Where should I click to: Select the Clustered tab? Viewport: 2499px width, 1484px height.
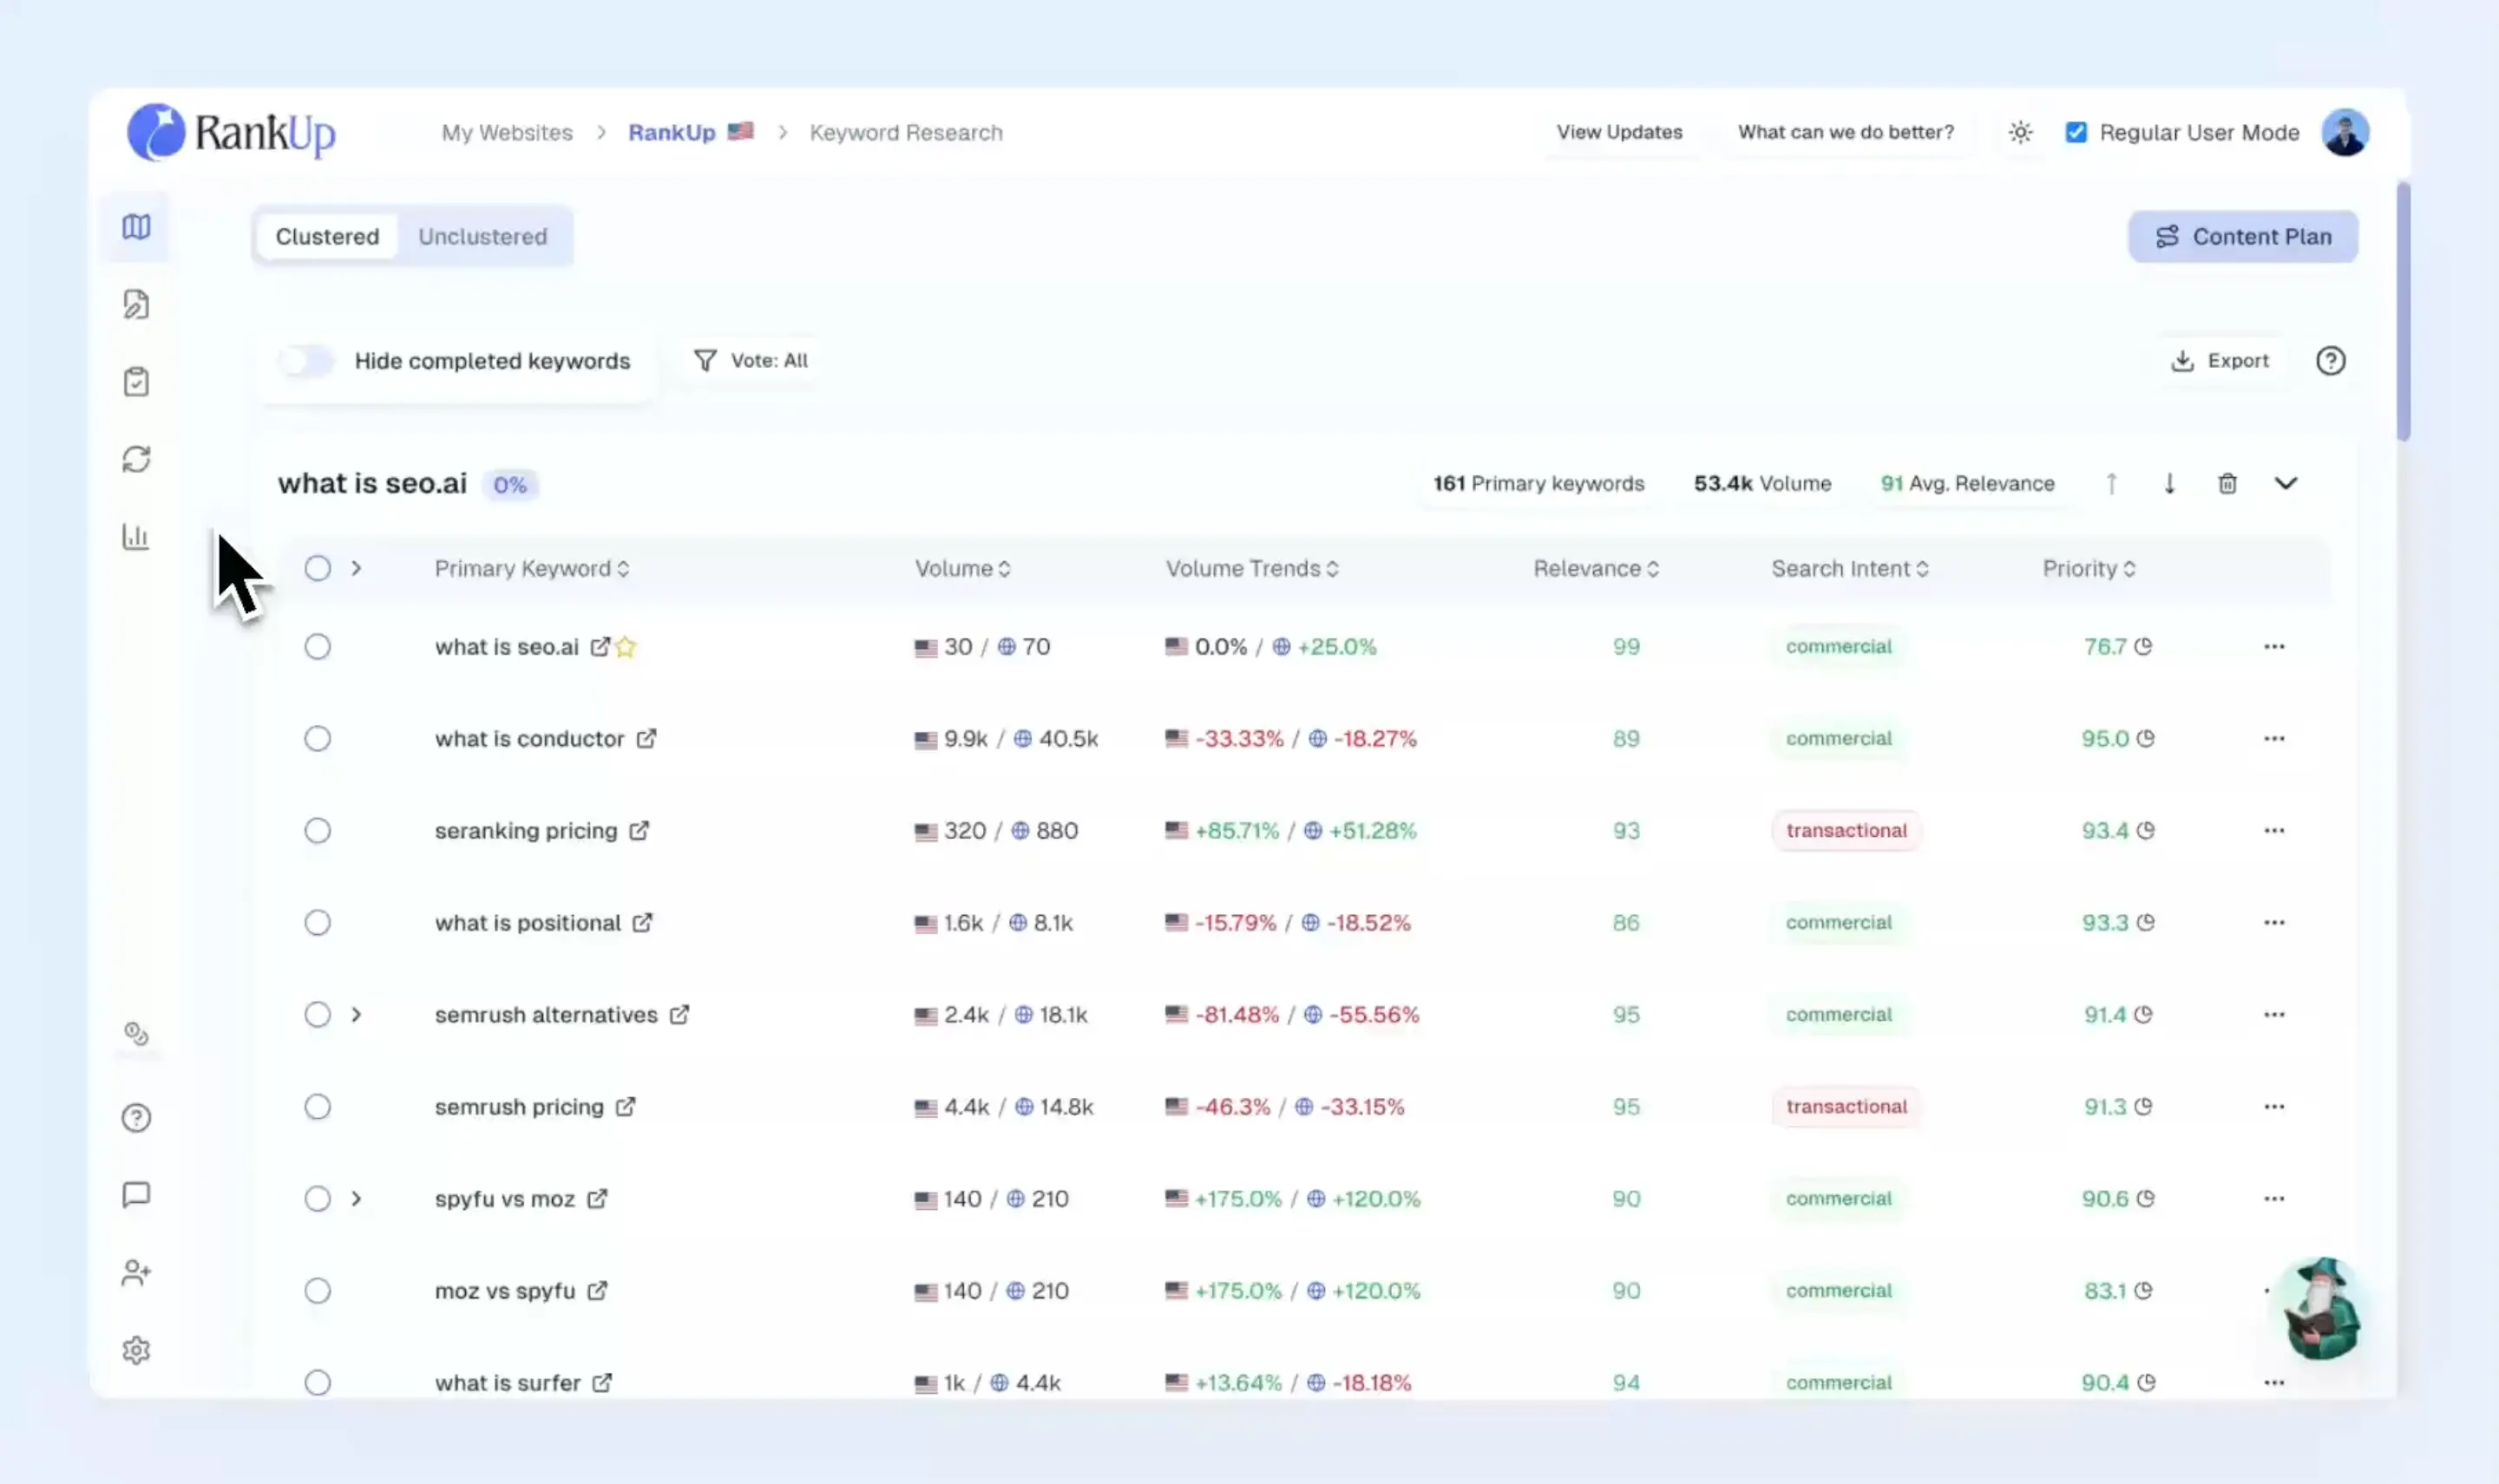tap(327, 237)
